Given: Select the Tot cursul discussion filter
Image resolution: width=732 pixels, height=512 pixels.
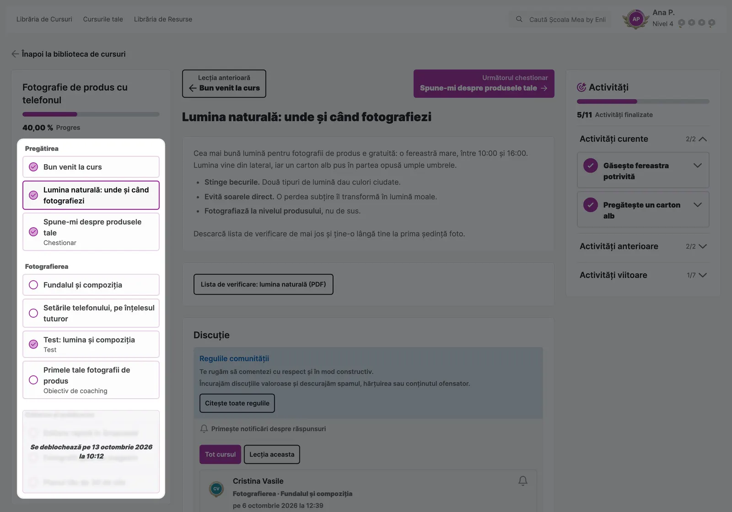Looking at the screenshot, I should (220, 454).
